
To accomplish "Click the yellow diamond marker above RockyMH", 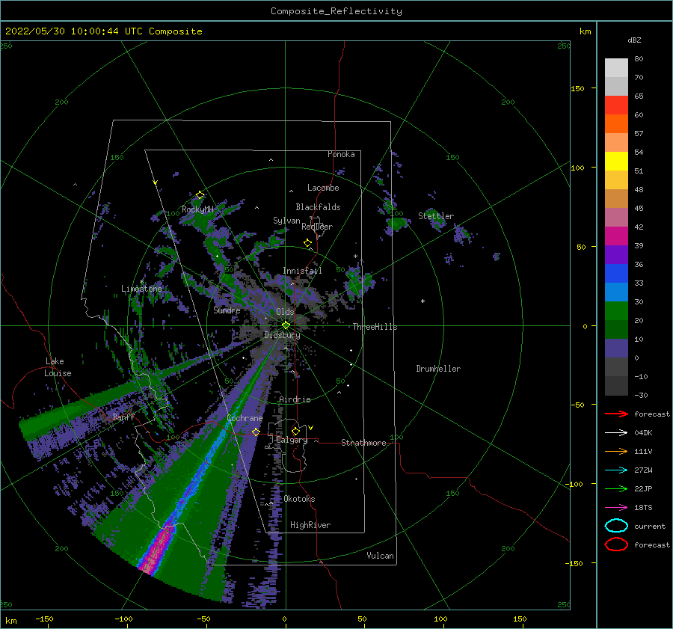I will 200,195.
